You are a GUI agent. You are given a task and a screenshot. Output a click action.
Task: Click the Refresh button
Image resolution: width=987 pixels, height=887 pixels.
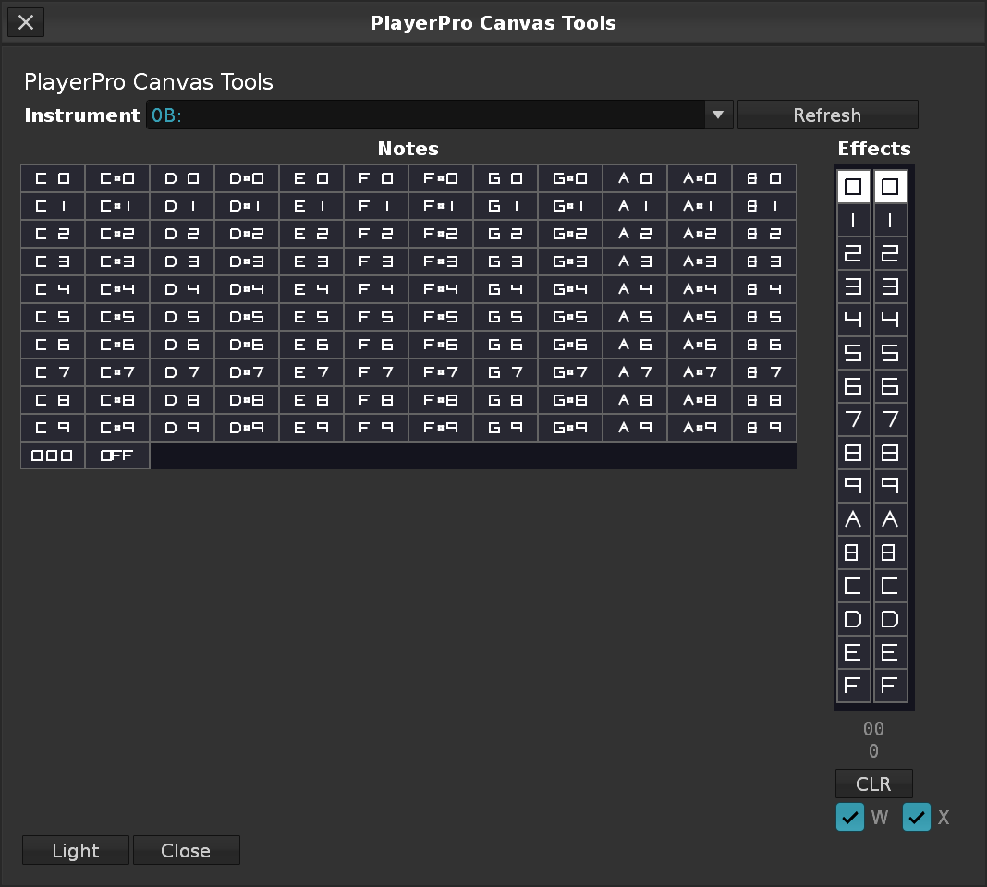827,115
